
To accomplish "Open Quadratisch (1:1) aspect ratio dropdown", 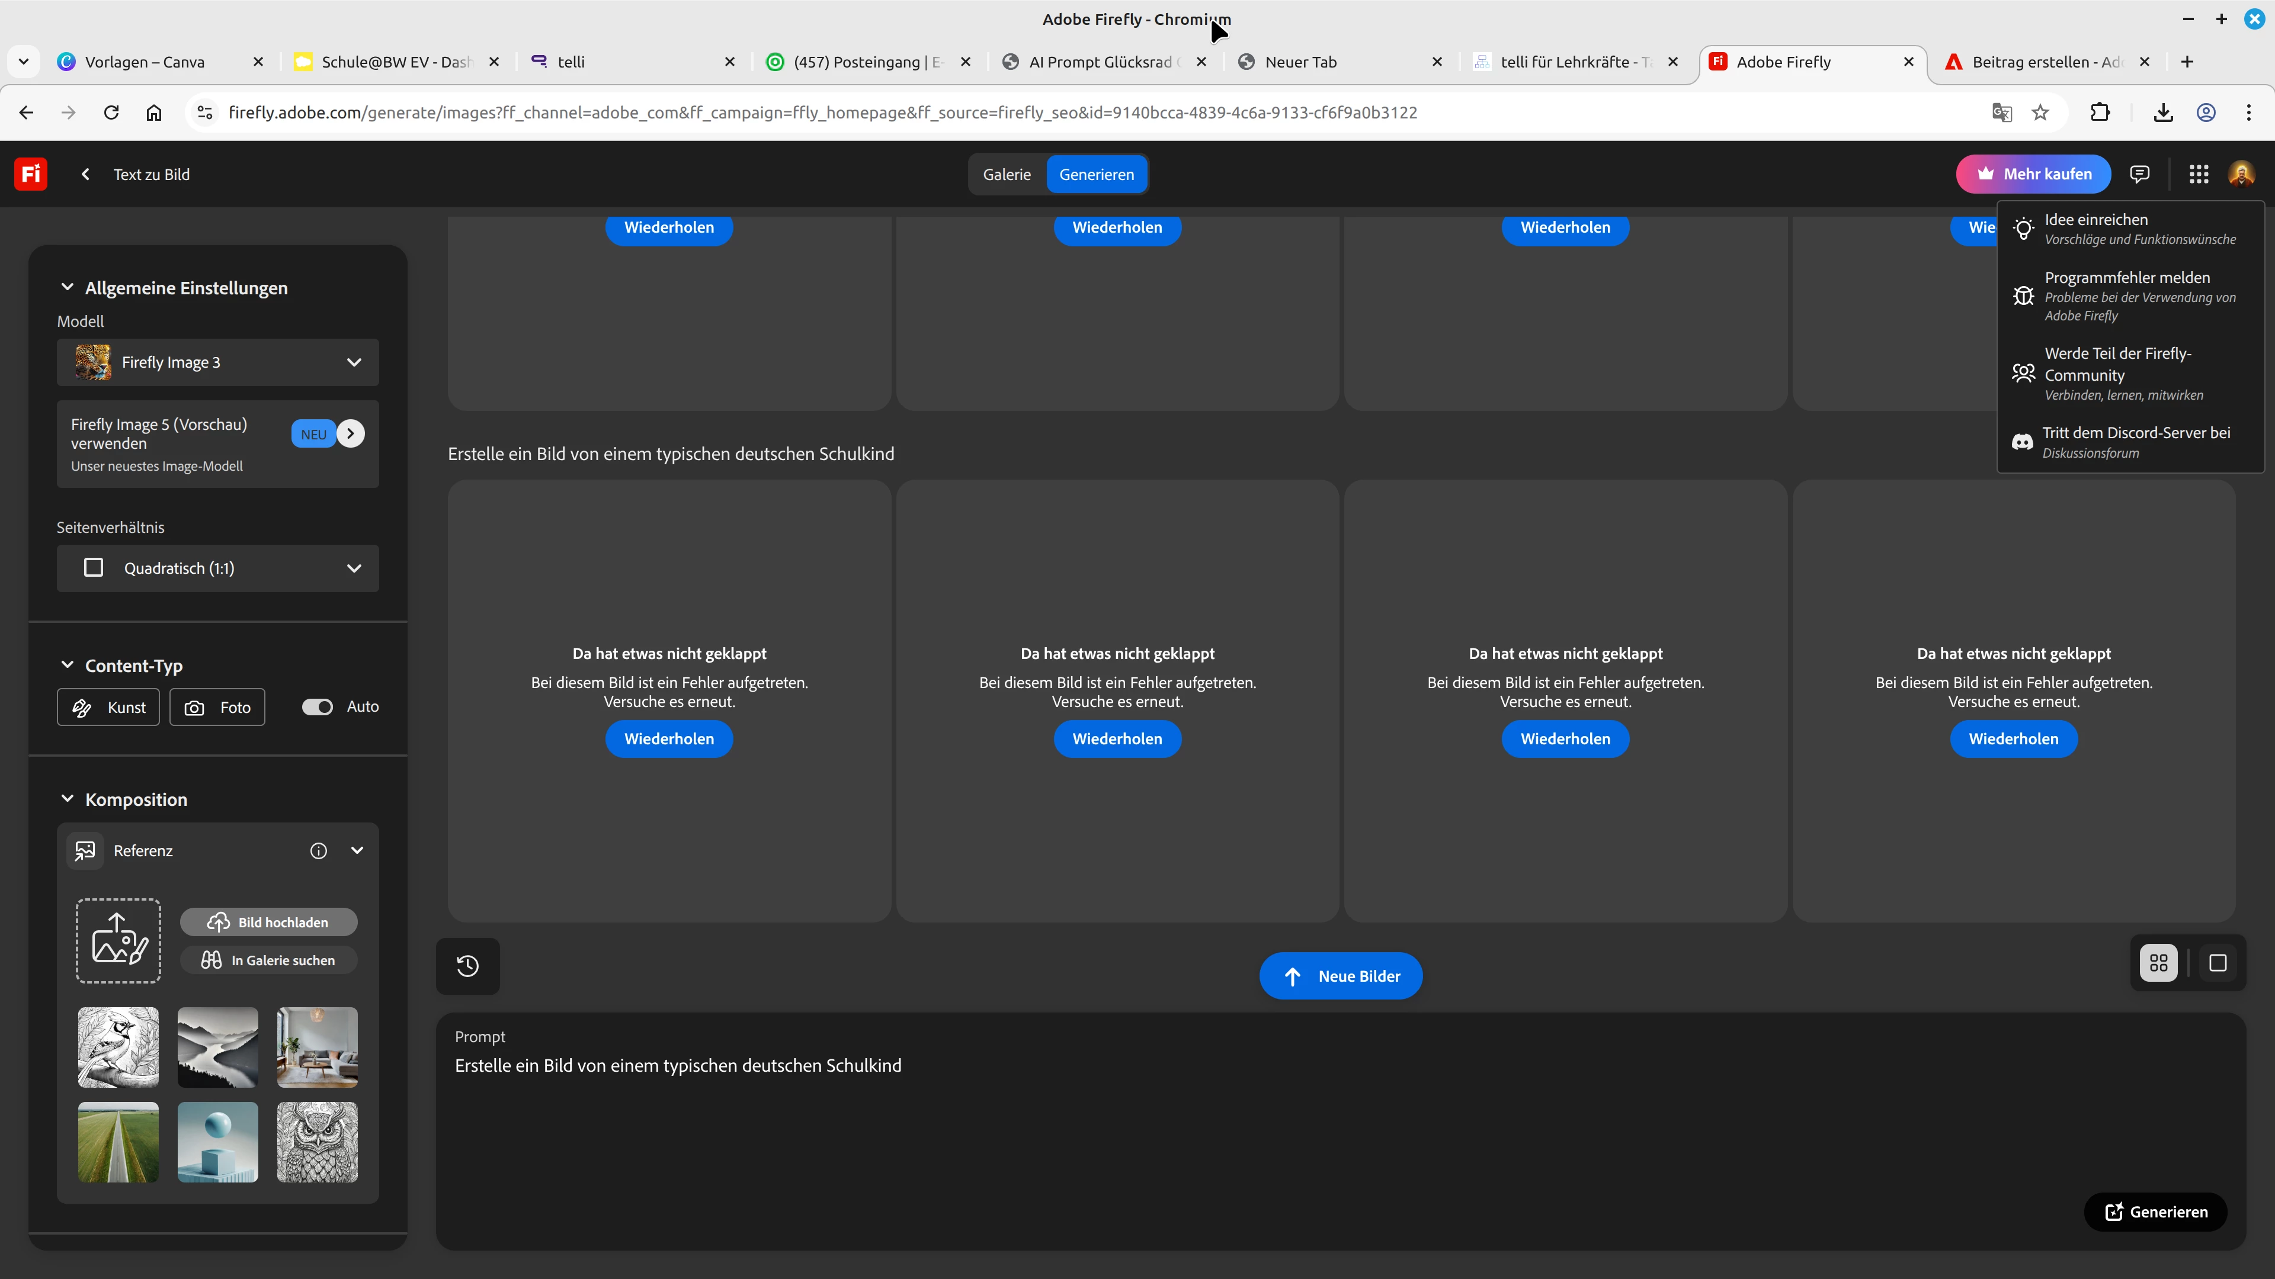I will point(218,568).
